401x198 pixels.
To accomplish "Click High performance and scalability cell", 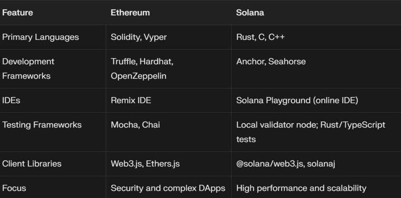I will (x=301, y=188).
